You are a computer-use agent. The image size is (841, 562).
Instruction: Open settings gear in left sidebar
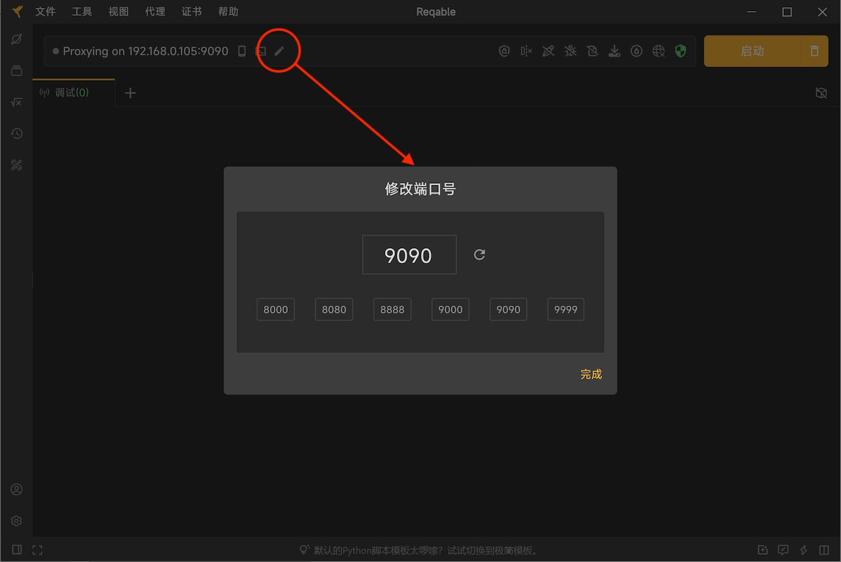click(16, 521)
